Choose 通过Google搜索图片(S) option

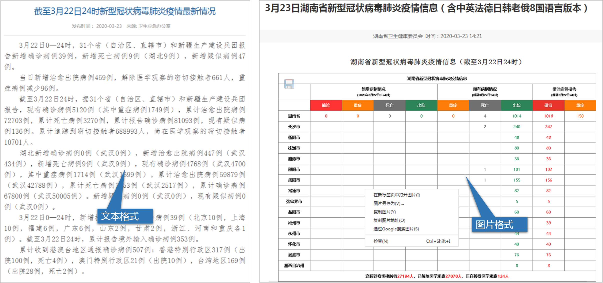click(396, 229)
